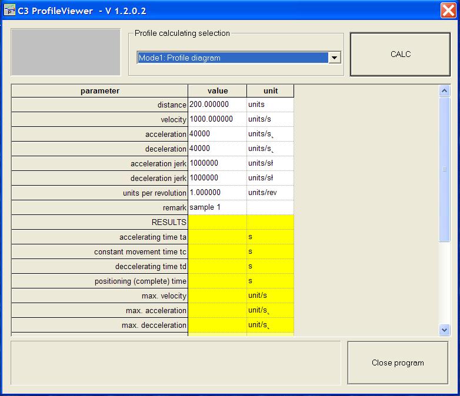The width and height of the screenshot is (460, 396).
Task: Click the scrollbar down arrow
Action: (x=444, y=330)
